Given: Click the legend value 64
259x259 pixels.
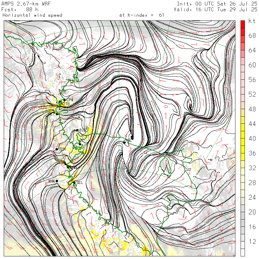Looking at the screenshot, I should click(252, 50).
